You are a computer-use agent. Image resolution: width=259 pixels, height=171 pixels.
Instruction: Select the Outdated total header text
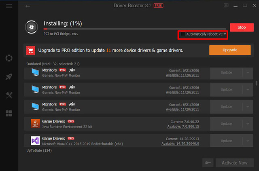pos(53,64)
